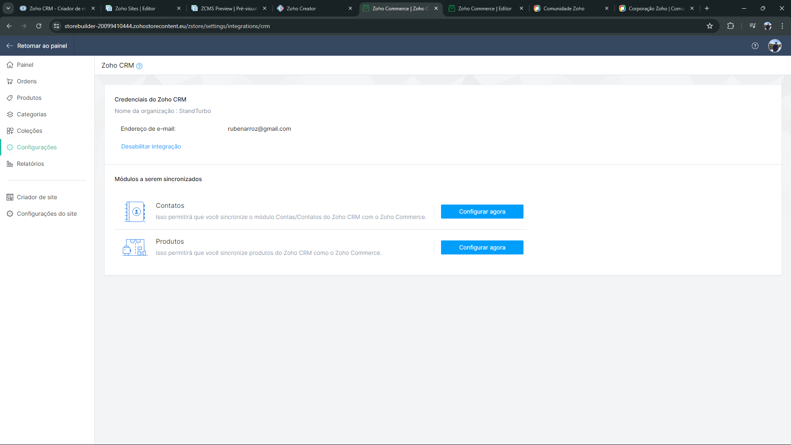This screenshot has width=791, height=445.
Task: Switch to Zoho Creator browser tab
Action: tap(314, 8)
